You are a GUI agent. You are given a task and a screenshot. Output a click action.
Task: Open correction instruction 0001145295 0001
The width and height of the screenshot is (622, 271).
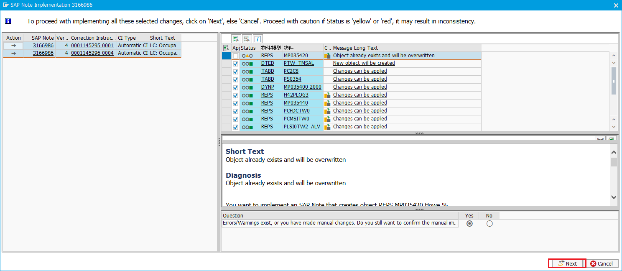tap(92, 46)
